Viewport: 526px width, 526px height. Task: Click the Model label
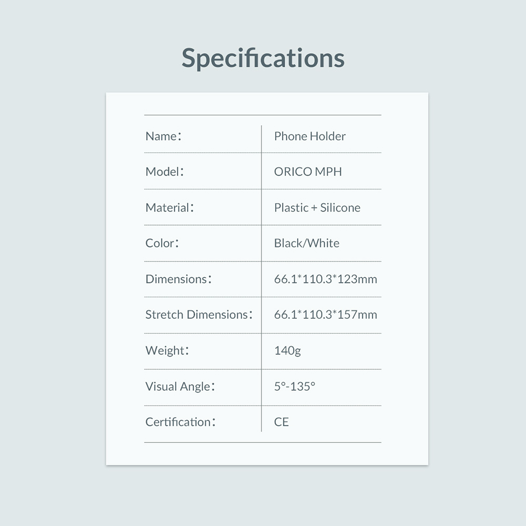(x=164, y=171)
